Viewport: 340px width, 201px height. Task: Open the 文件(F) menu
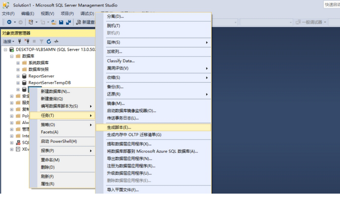pos(8,14)
